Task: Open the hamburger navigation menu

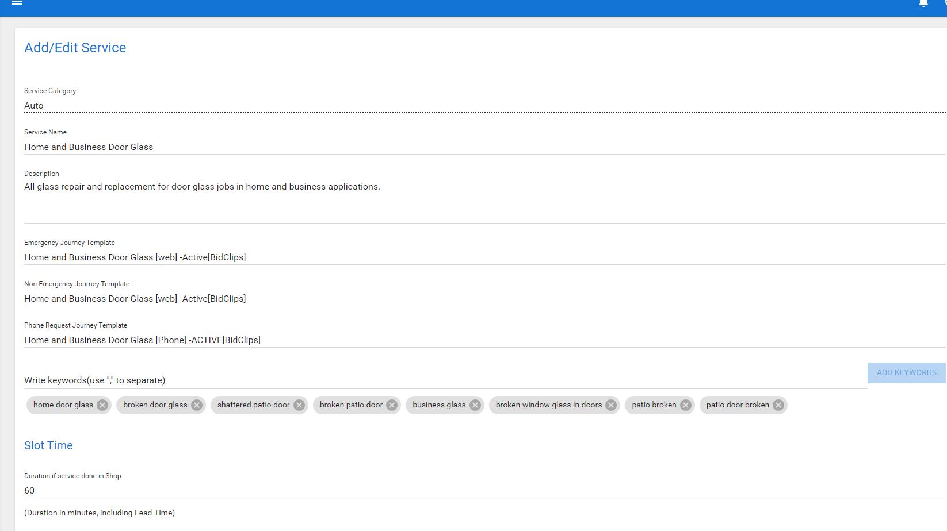Action: tap(17, 3)
